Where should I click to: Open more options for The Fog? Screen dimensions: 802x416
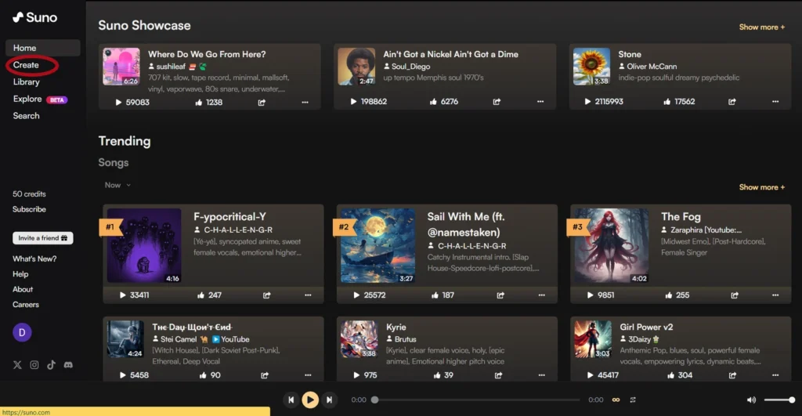775,295
